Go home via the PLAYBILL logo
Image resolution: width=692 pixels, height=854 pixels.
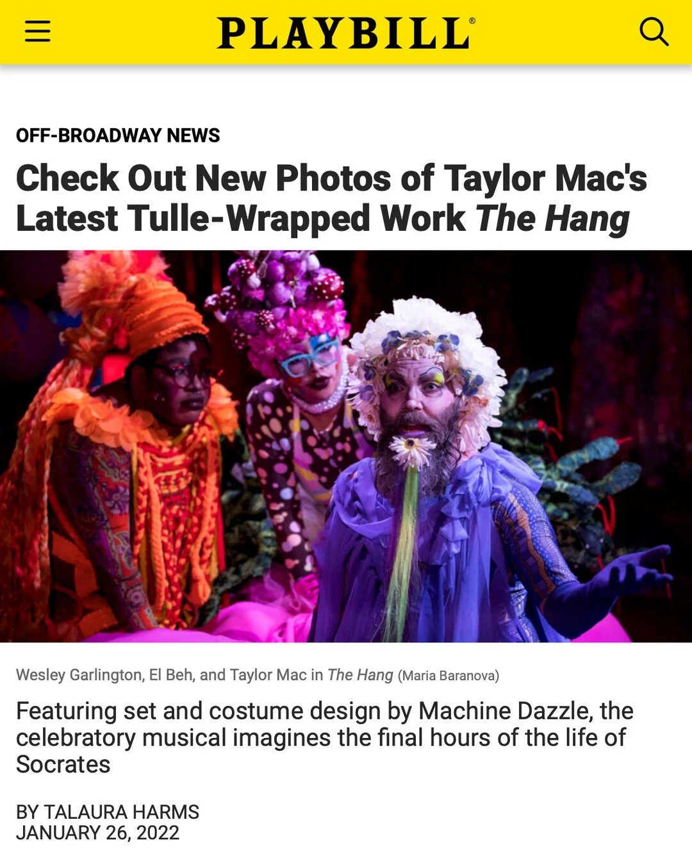pyautogui.click(x=346, y=33)
